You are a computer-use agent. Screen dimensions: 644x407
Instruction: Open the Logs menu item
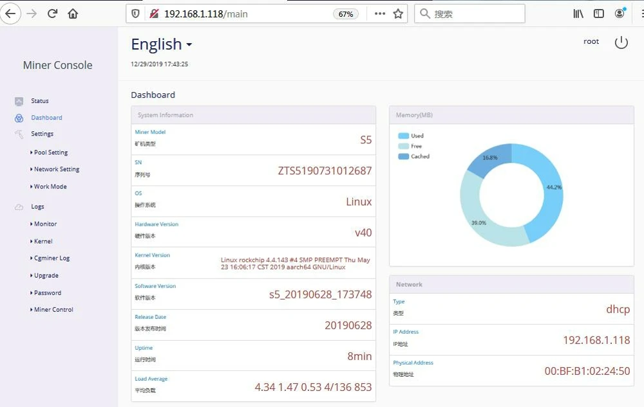[37, 206]
